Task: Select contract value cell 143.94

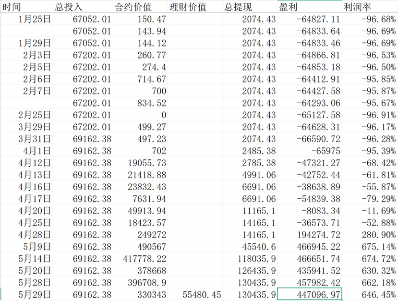Action: [140, 31]
